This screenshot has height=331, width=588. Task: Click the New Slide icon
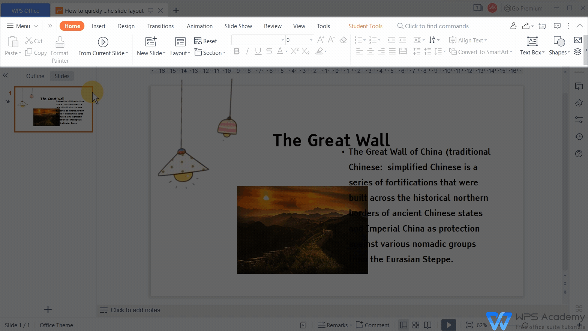pyautogui.click(x=151, y=42)
